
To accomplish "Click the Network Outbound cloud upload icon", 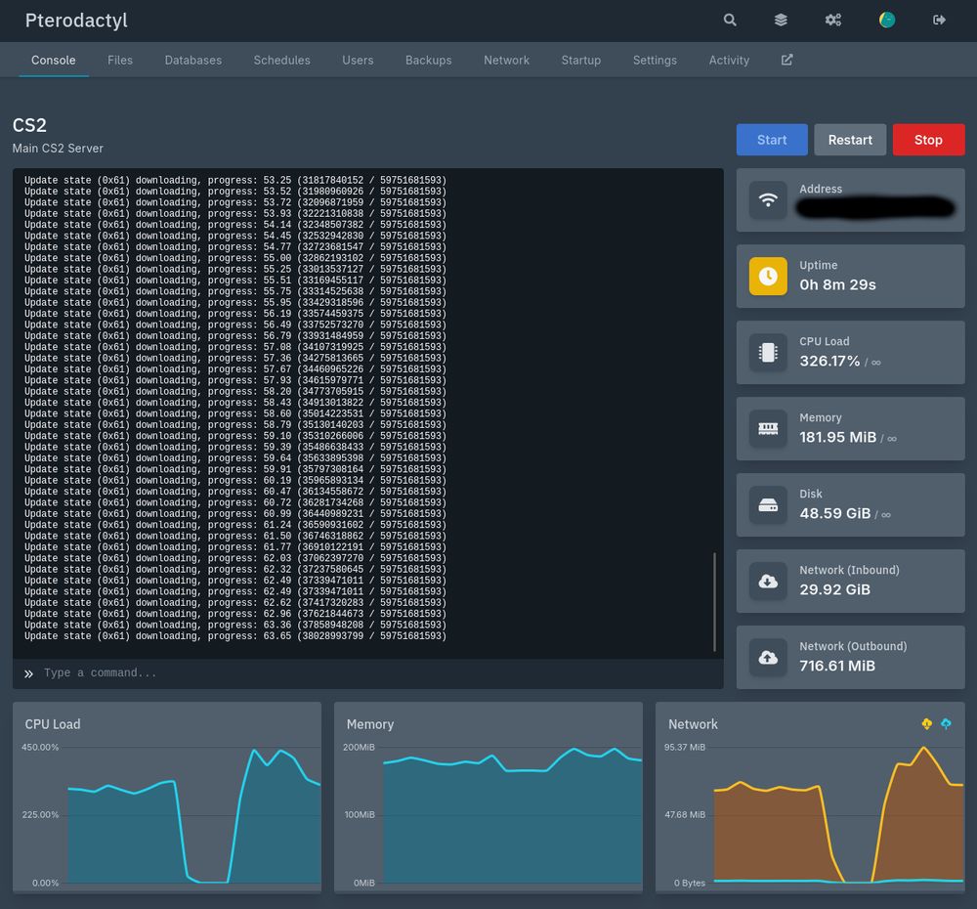I will (x=768, y=657).
